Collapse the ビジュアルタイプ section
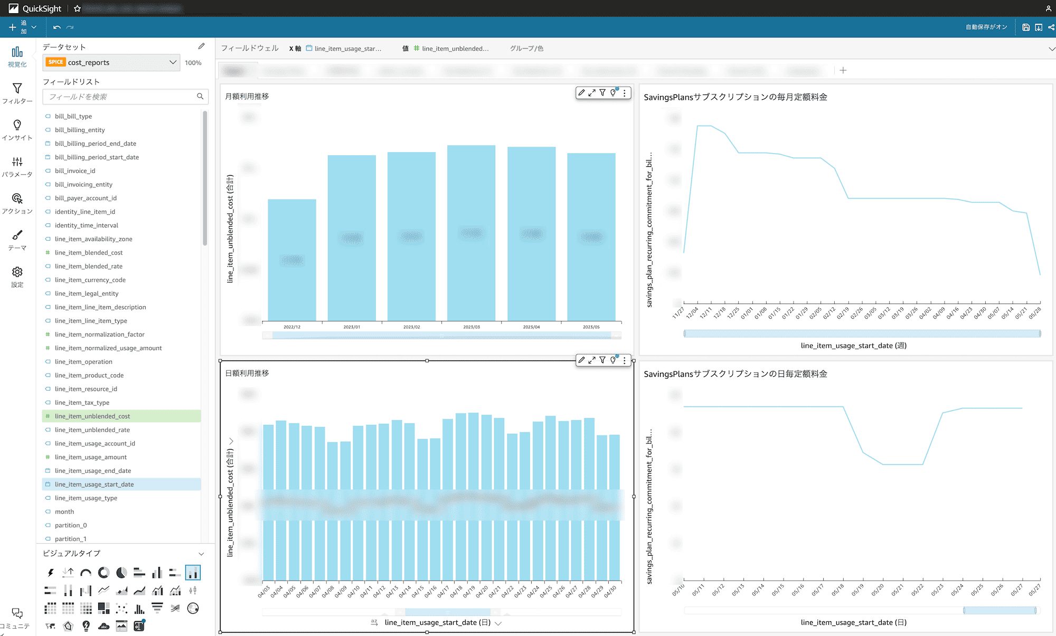Image resolution: width=1056 pixels, height=636 pixels. (x=201, y=554)
